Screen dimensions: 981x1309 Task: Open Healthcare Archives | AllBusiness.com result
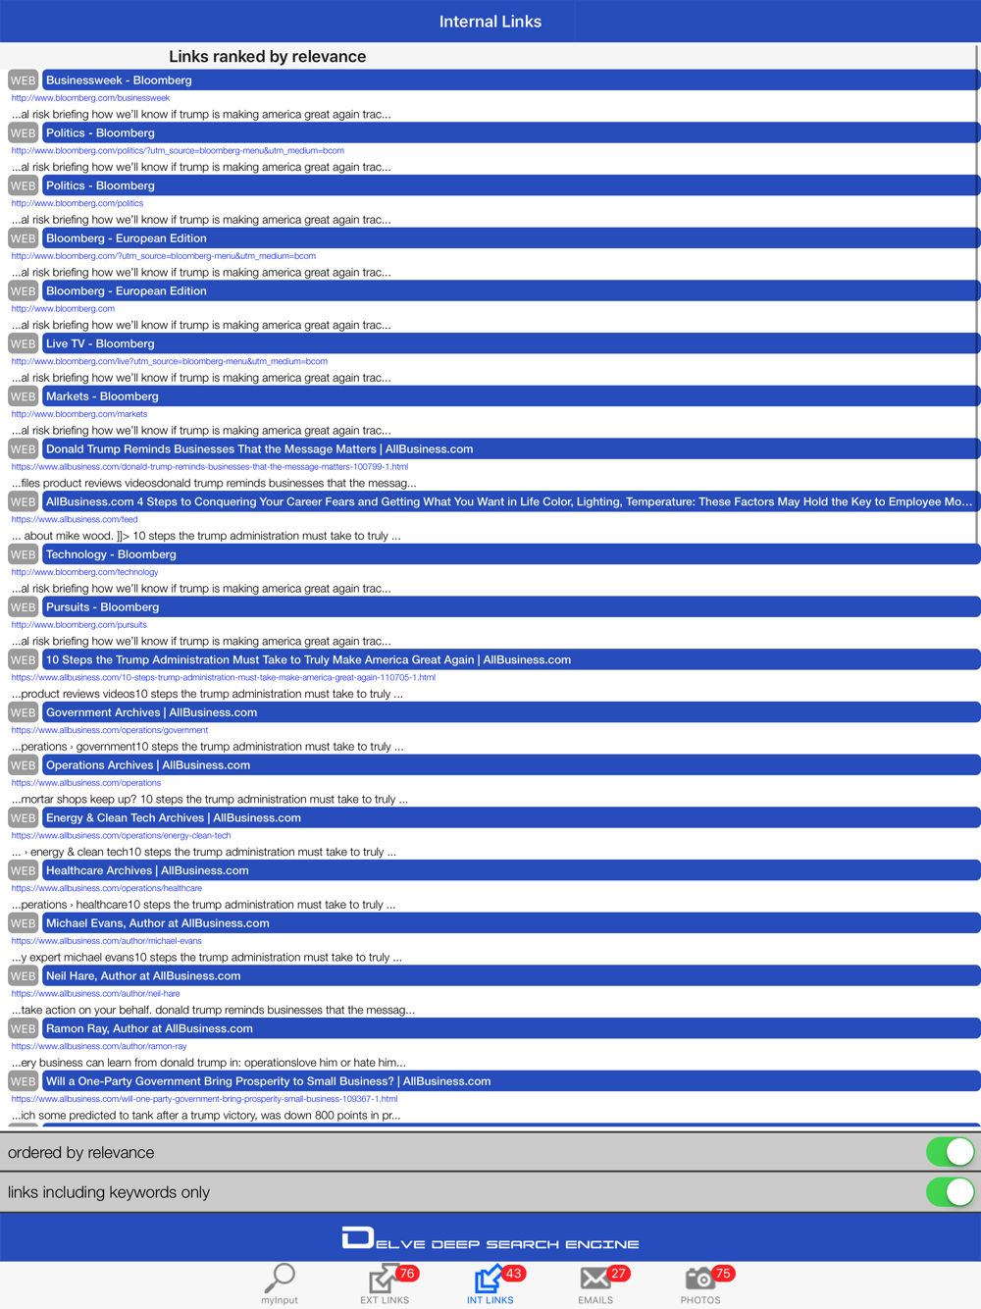511,870
